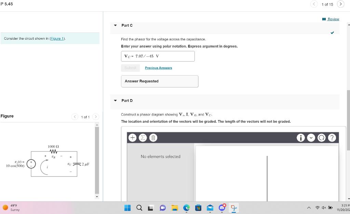Open Discord from the taskbar
Screen dimensions: 350x214
[x=222, y=208]
